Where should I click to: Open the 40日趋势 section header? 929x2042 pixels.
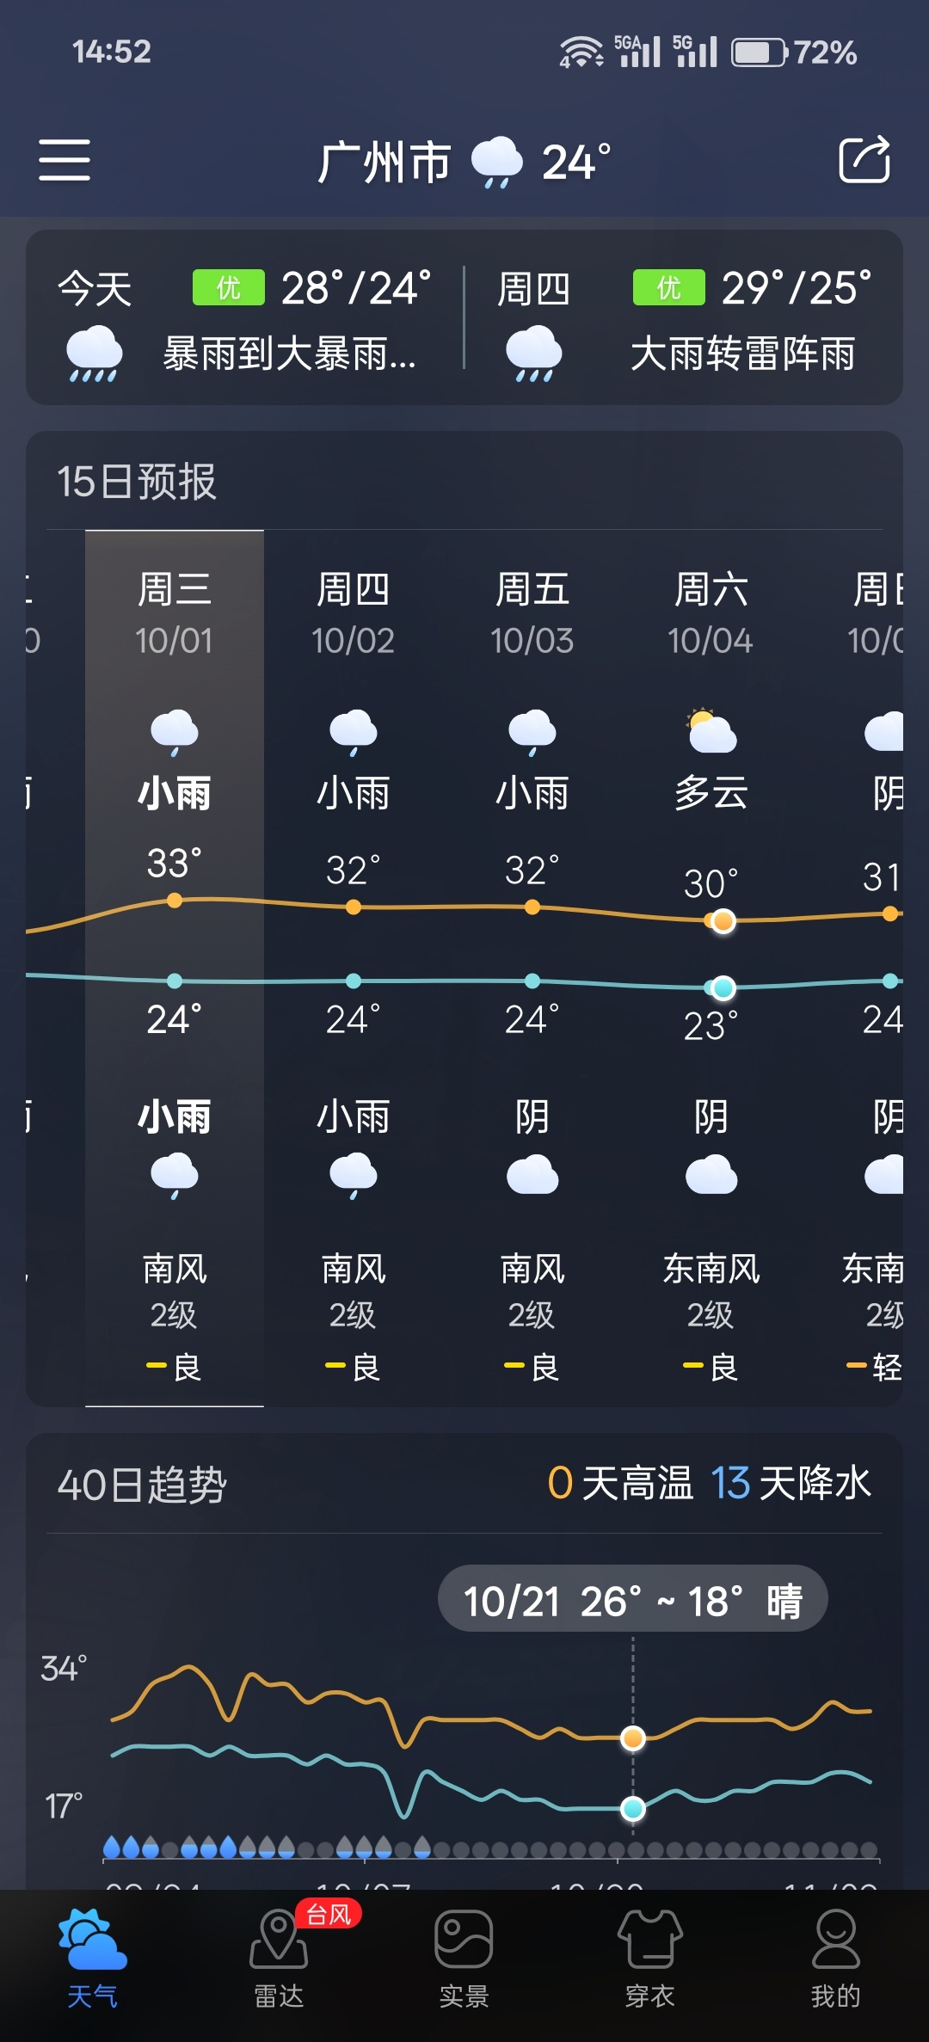pyautogui.click(x=142, y=1485)
